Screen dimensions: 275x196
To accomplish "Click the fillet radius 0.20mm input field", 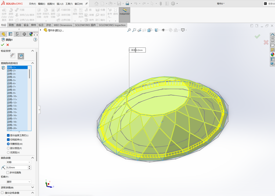I will [x=17, y=168].
